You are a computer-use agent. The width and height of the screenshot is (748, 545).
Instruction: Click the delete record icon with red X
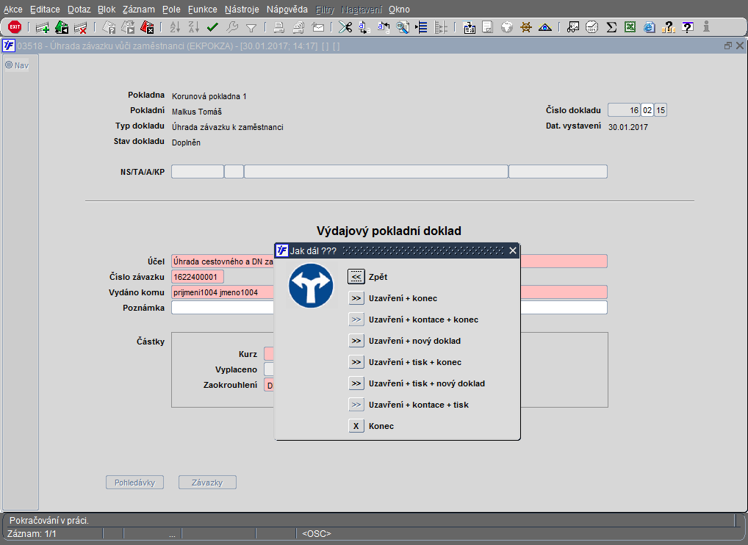80,28
